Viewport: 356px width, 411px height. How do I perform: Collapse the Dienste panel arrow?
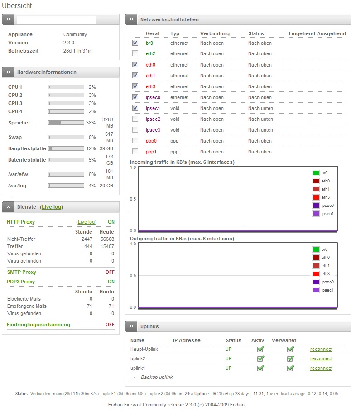click(x=9, y=207)
